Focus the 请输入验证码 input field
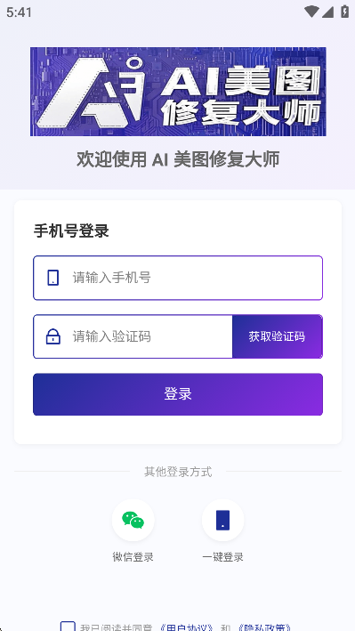The height and width of the screenshot is (631, 355). pos(133,336)
